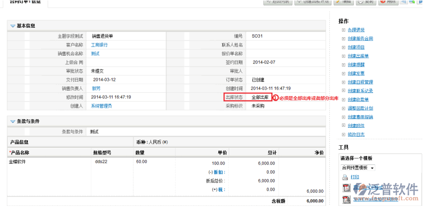424x207 pixels.
Task: Click the square icon before 创建发票
Action: 344,73
